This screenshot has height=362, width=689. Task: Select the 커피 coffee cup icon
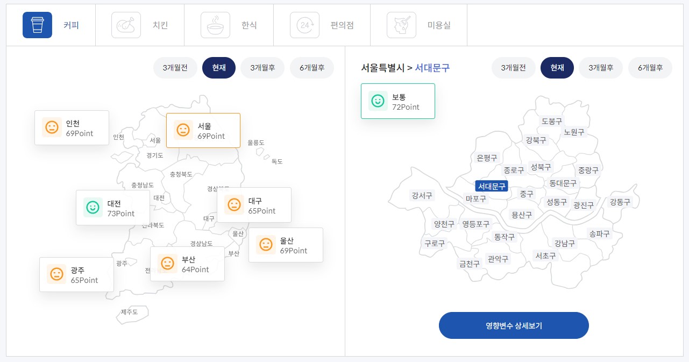pyautogui.click(x=37, y=25)
